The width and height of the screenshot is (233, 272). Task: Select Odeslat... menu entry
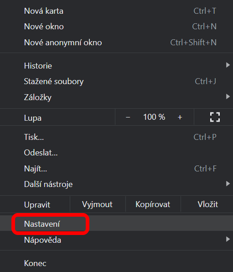pyautogui.click(x=116, y=153)
